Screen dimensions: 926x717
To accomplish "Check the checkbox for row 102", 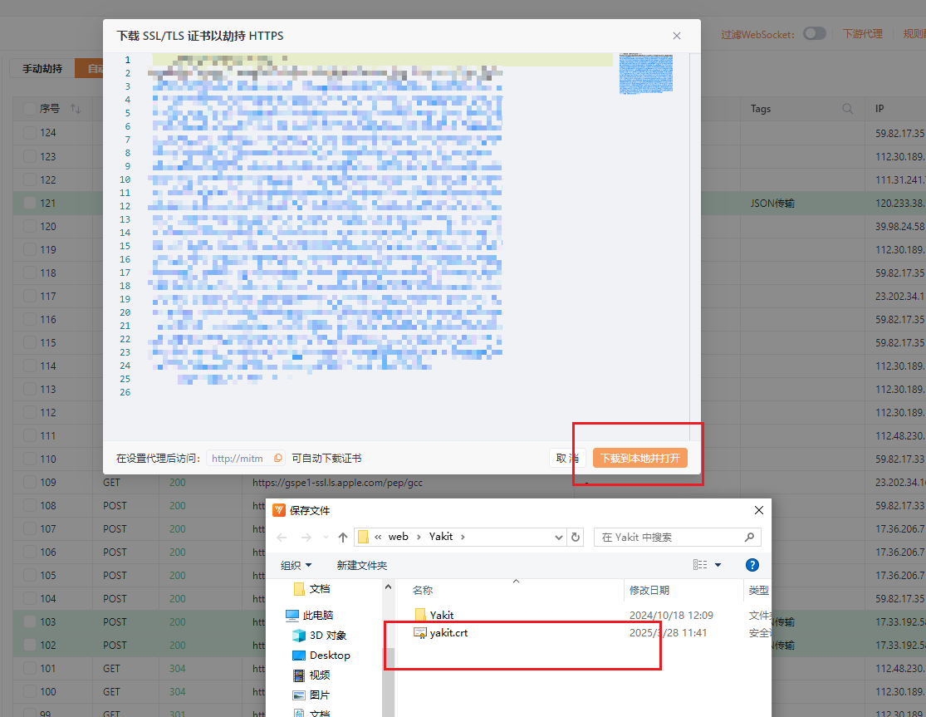I will point(30,645).
